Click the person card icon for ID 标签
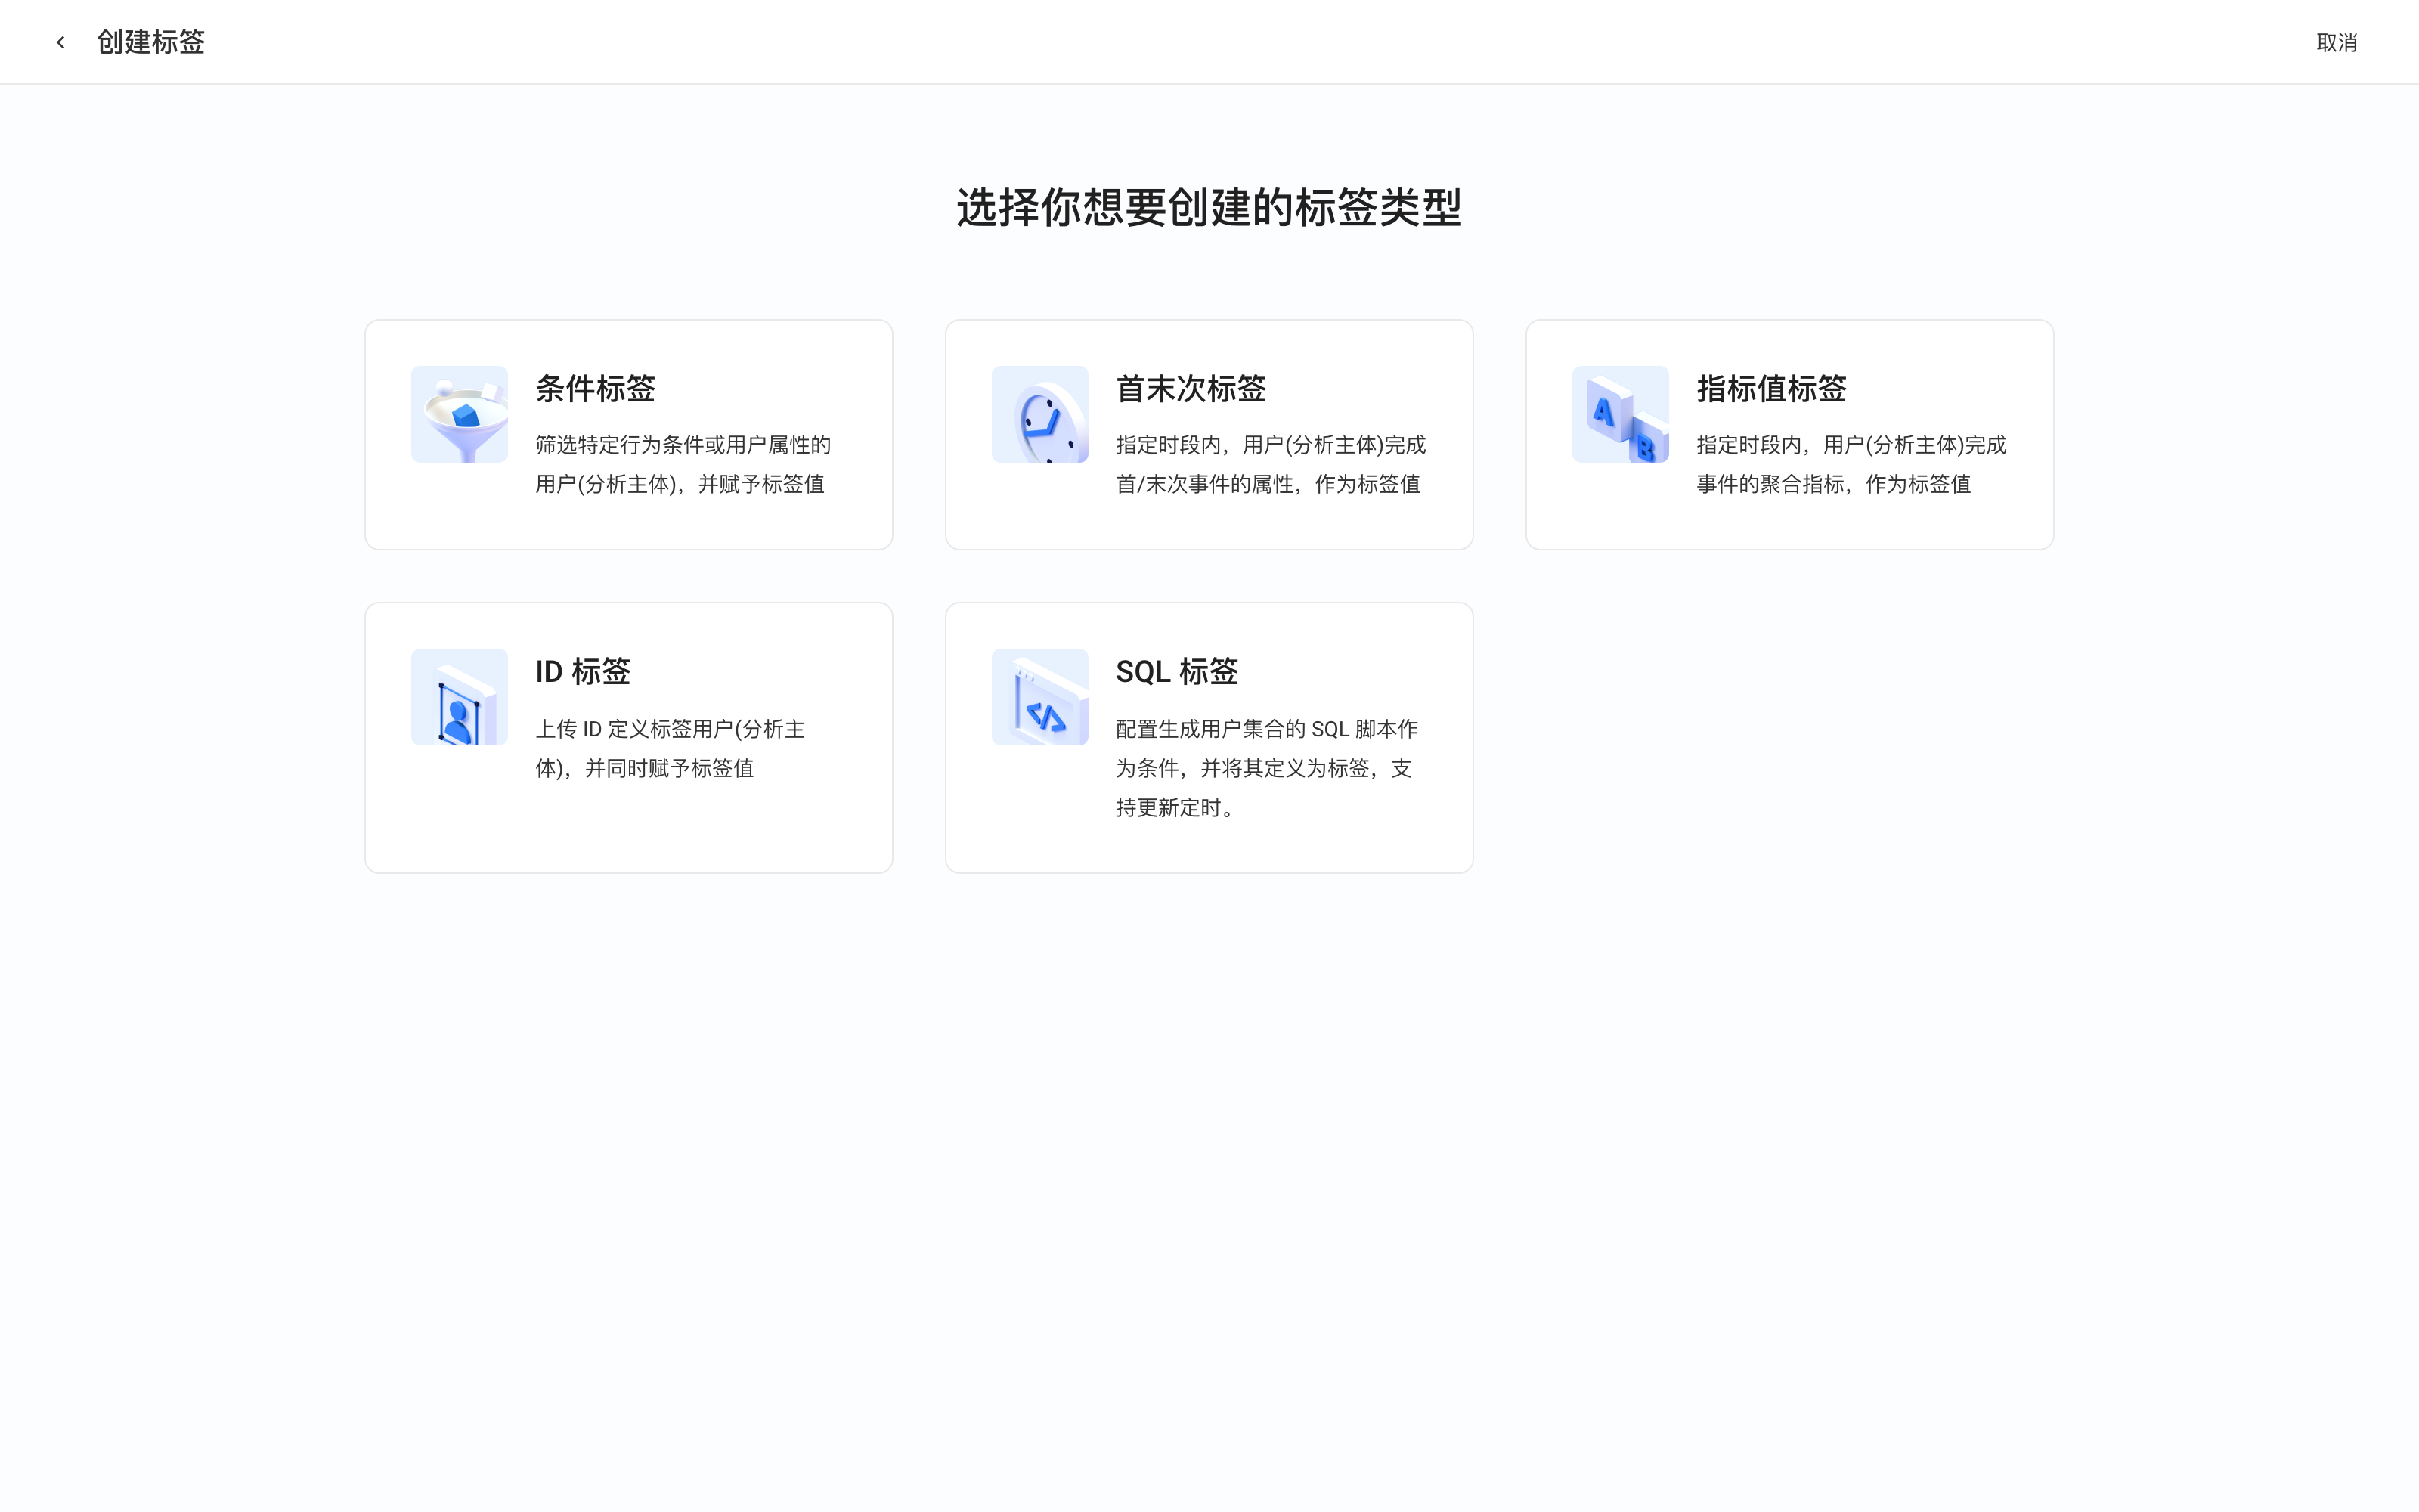 pyautogui.click(x=459, y=697)
